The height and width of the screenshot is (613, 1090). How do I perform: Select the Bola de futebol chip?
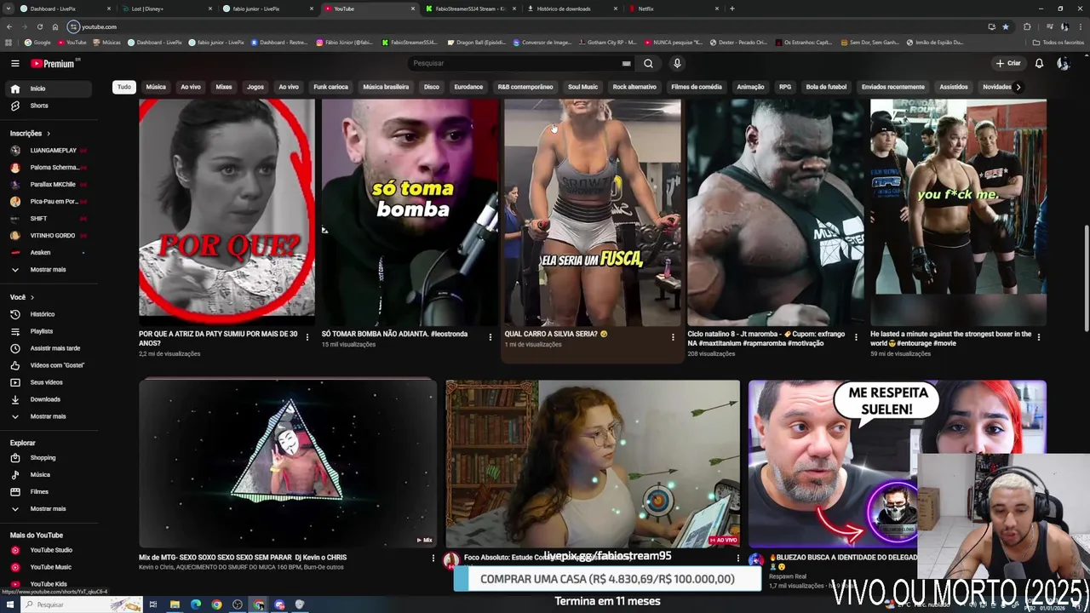click(x=826, y=87)
